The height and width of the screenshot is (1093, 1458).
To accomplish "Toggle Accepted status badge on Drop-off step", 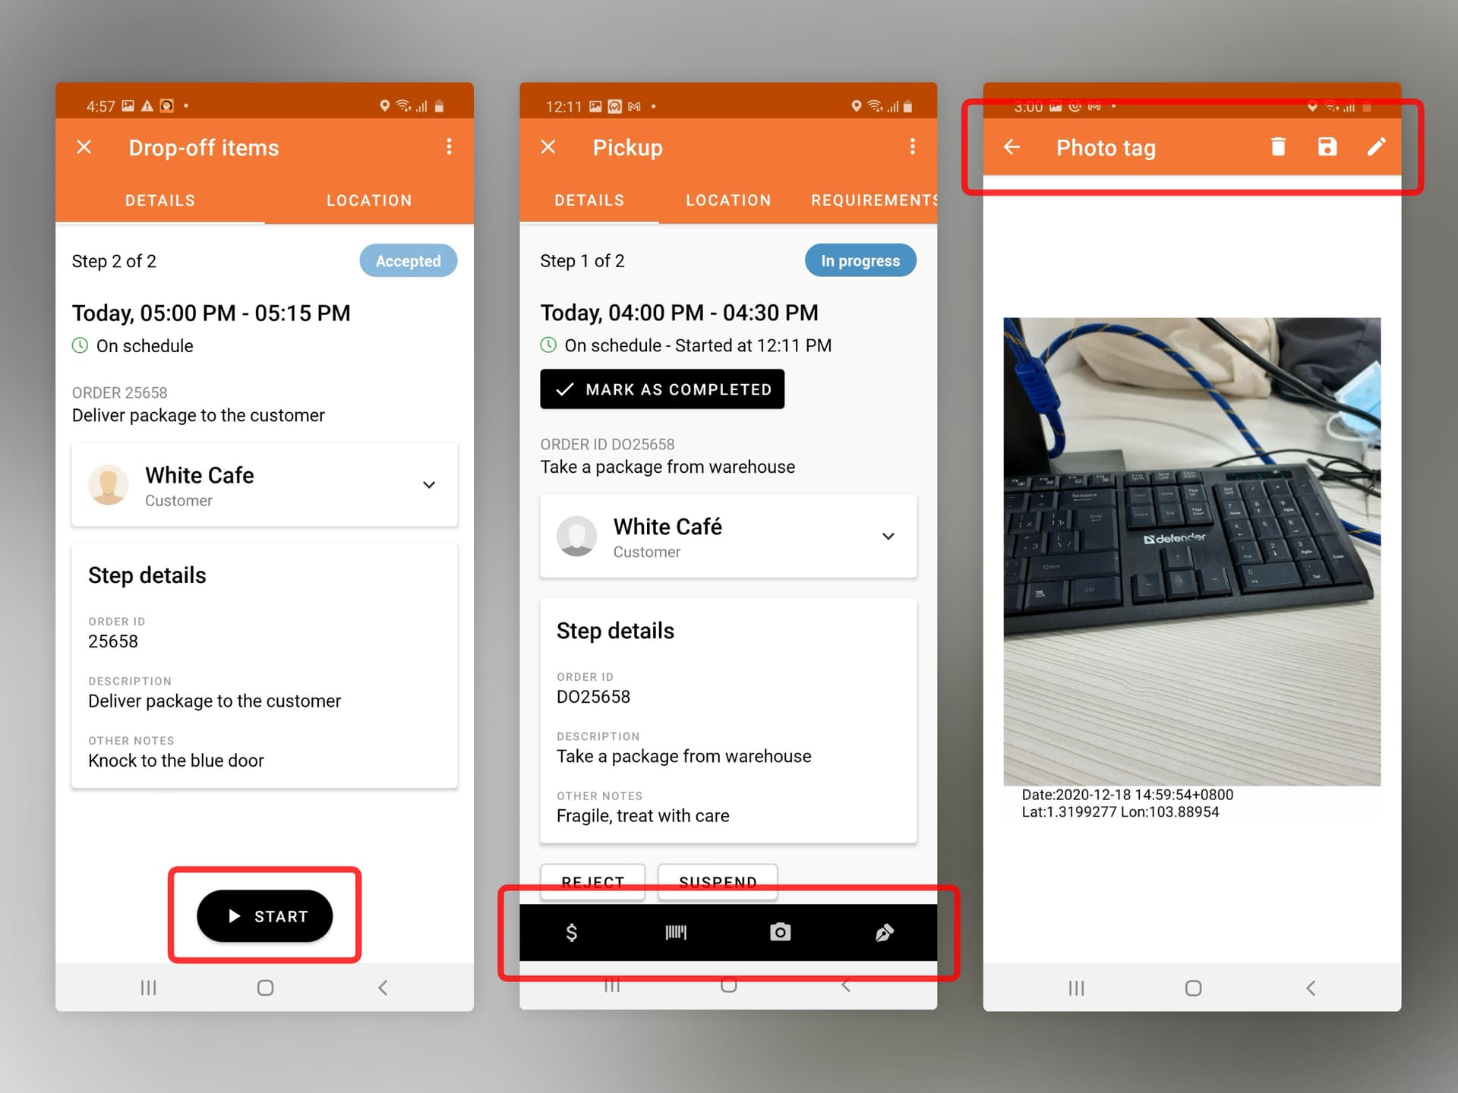I will [408, 262].
